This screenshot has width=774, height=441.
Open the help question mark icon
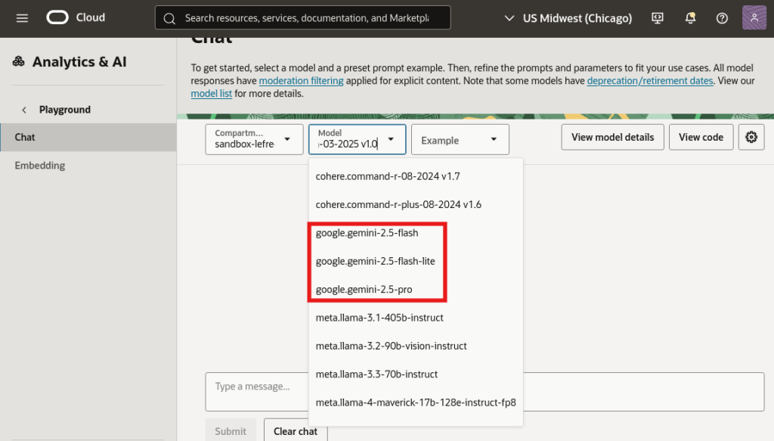click(722, 18)
